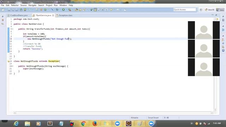Screen dimensions: 226x127
Task: Click the top participant avatar thumbnail
Action: [204, 30]
